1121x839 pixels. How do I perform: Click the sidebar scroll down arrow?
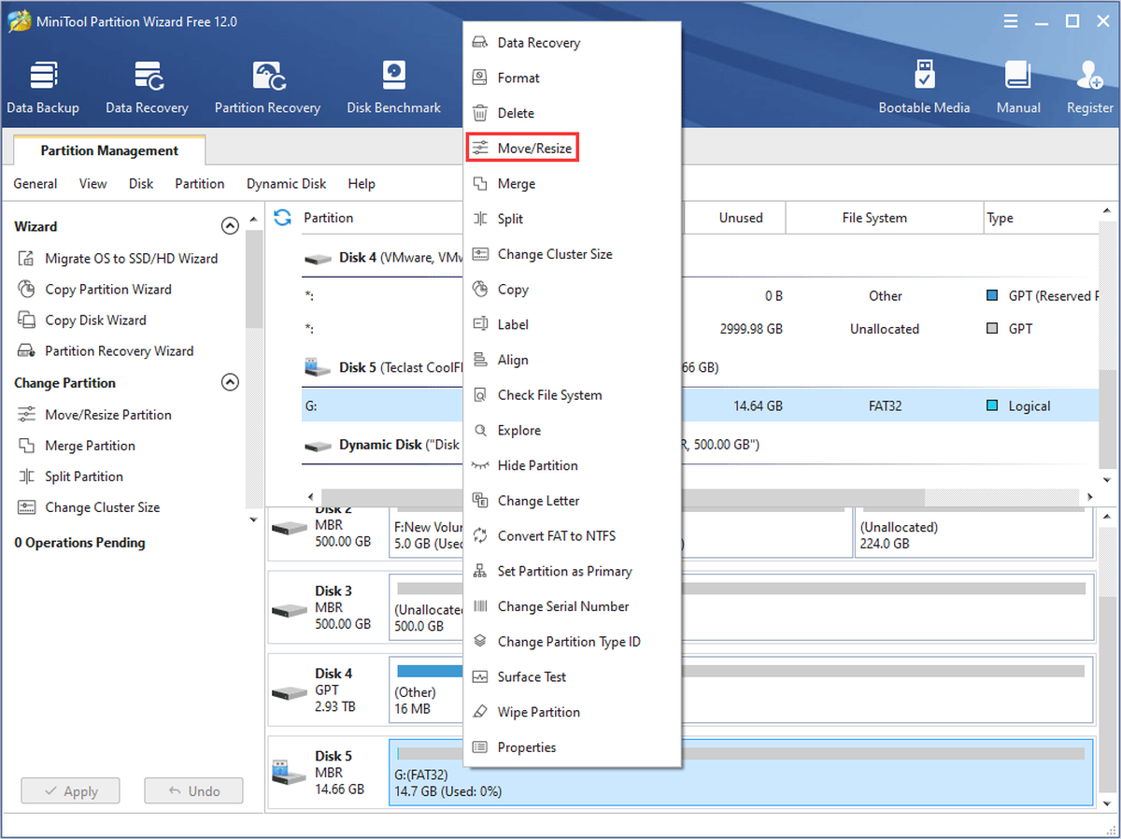254,519
